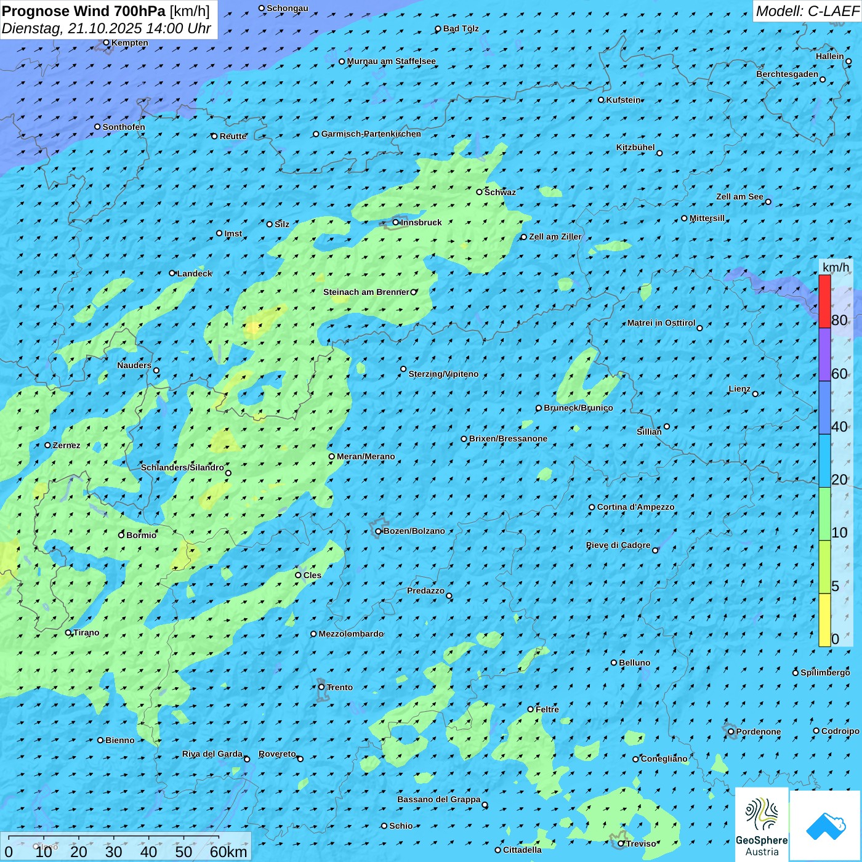Click the 'Meran/Merano' label
Image resolution: width=862 pixels, height=862 pixels.
coord(366,456)
